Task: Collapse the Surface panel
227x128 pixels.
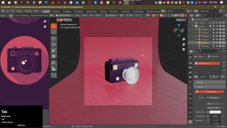Action: pos(210,87)
